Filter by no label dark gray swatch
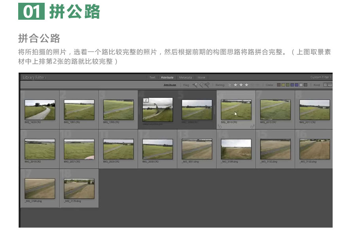 coord(306,85)
